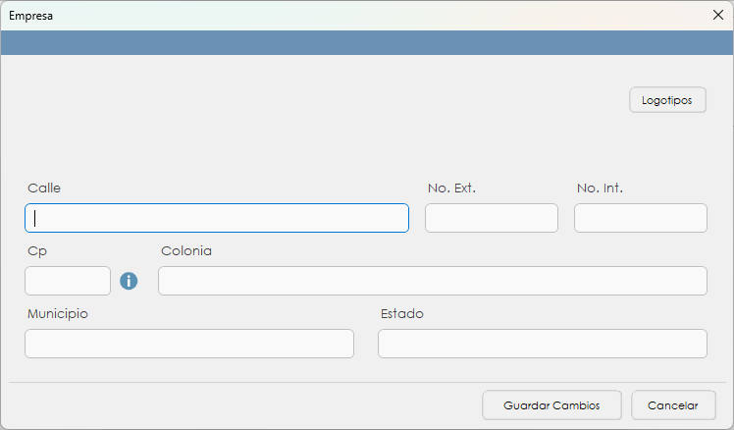Select the No. Int. input box
Viewport: 734px width, 430px height.
click(x=640, y=218)
